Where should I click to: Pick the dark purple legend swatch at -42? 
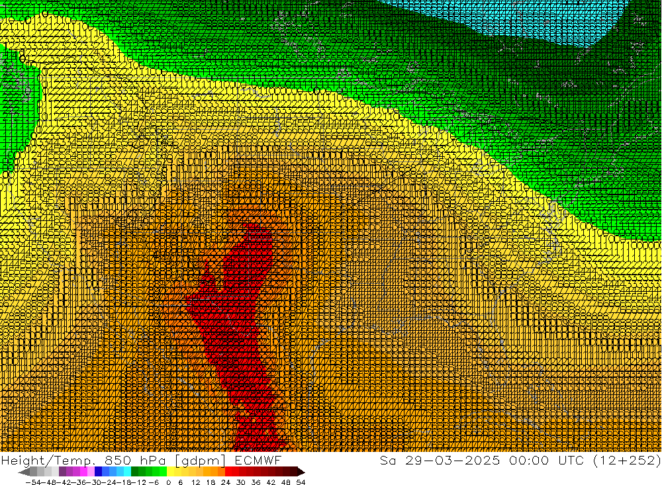[x=62, y=472]
